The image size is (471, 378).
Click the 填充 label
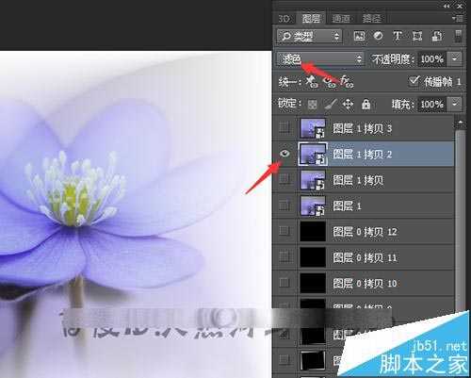(x=403, y=104)
